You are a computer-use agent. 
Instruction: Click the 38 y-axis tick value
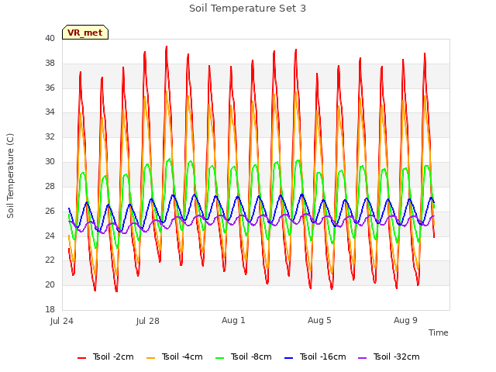pos(50,64)
